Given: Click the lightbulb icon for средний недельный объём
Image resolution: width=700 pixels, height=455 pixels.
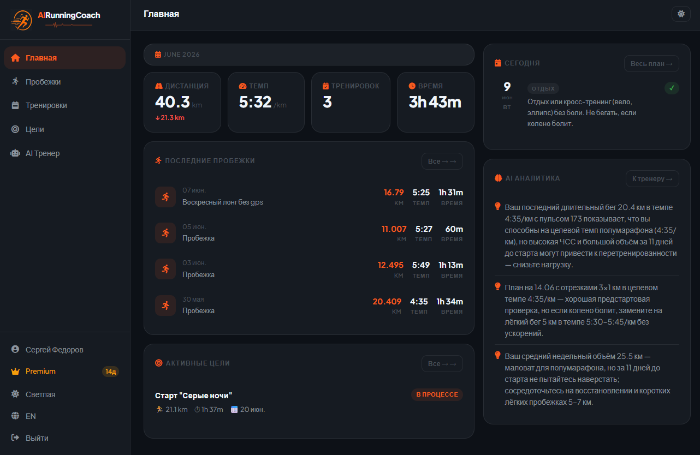Looking at the screenshot, I should pos(497,355).
